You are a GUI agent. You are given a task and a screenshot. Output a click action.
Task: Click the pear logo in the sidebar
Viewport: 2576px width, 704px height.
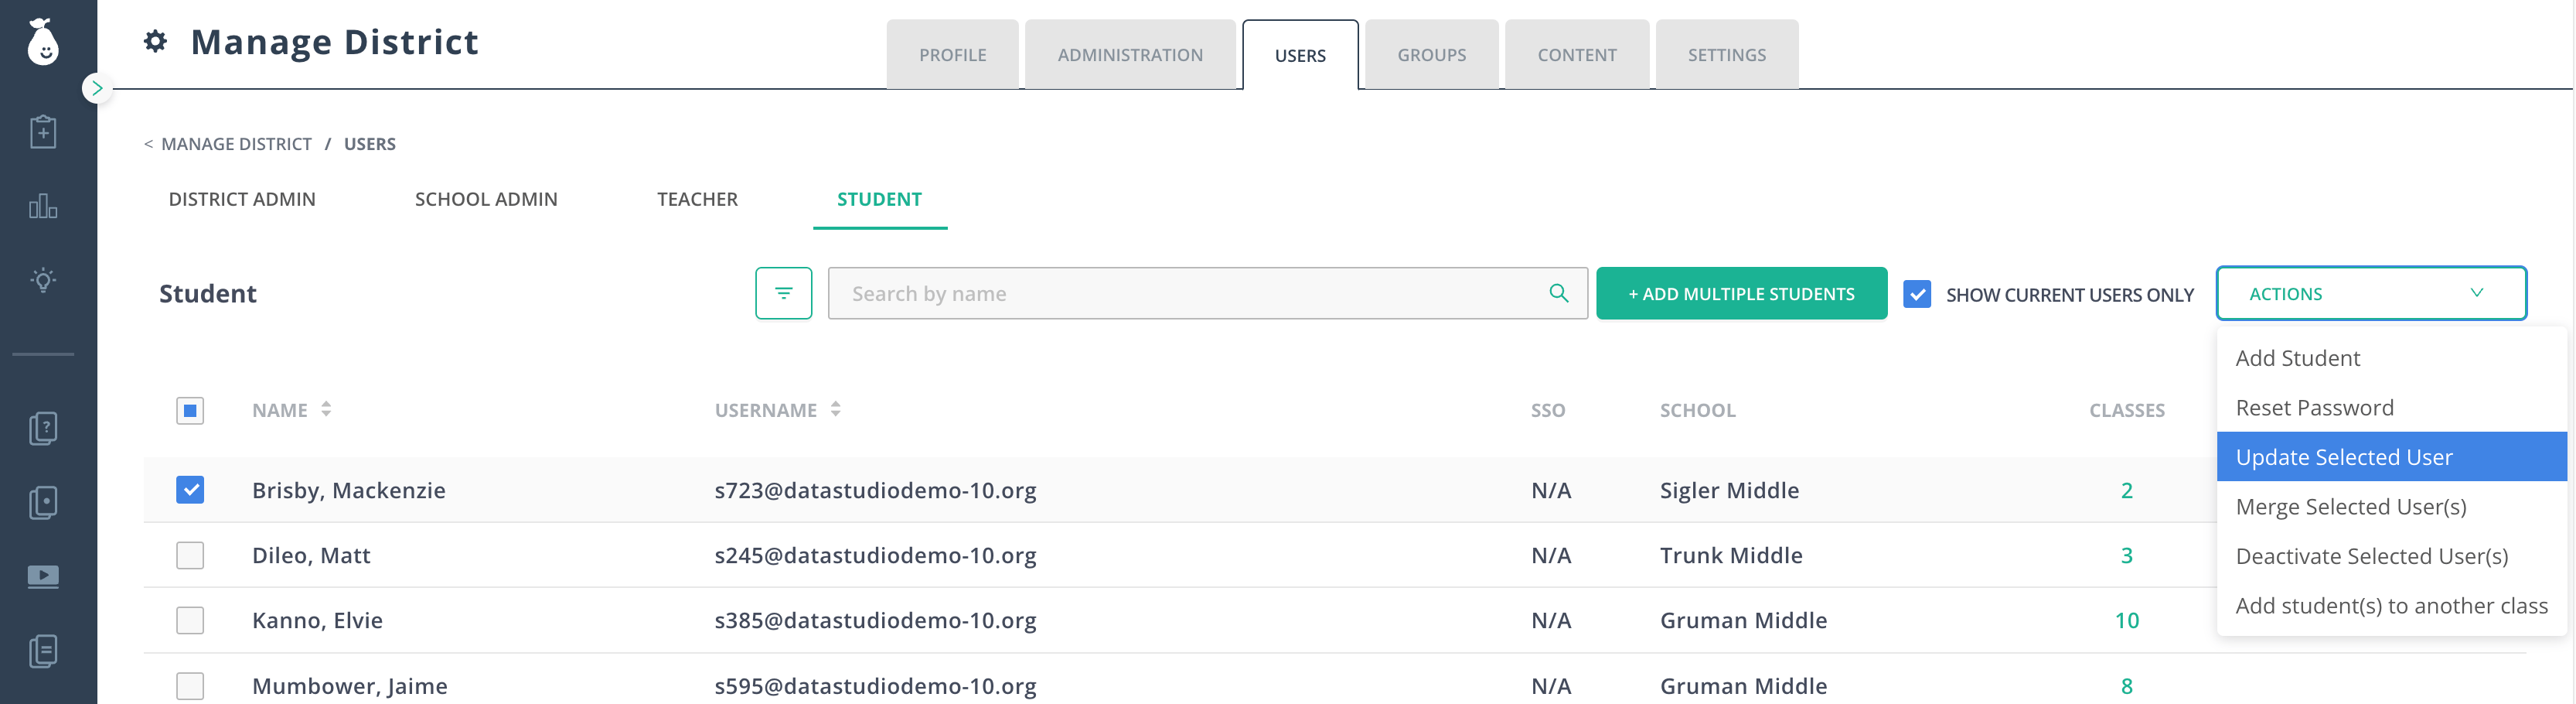(43, 42)
